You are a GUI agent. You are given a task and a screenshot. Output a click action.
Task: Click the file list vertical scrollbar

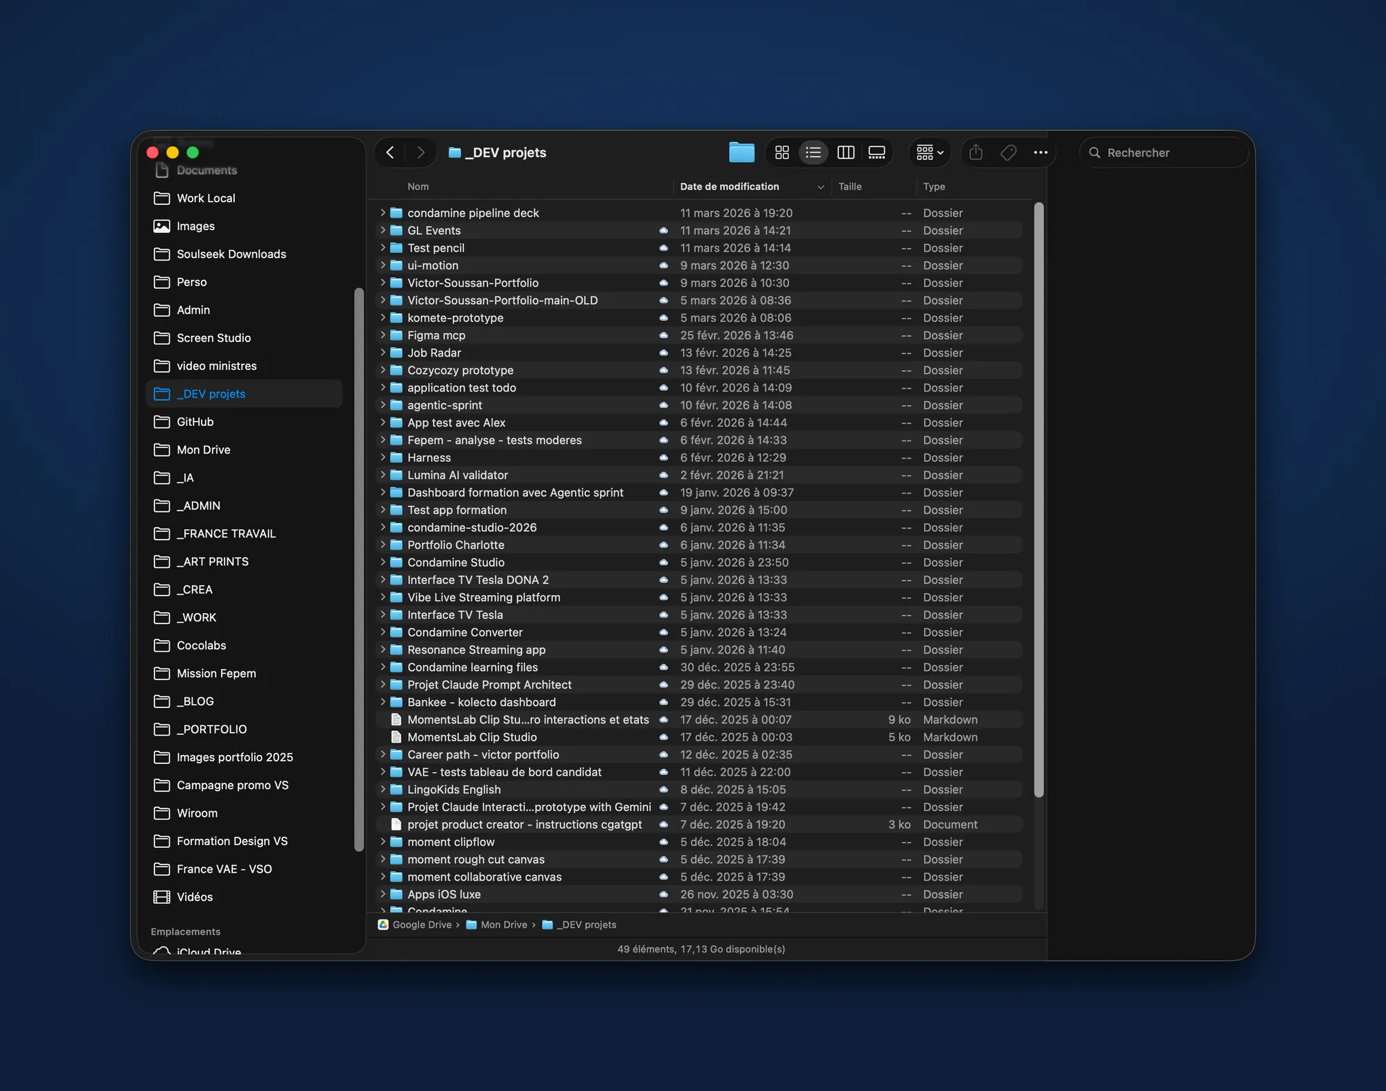point(1038,499)
